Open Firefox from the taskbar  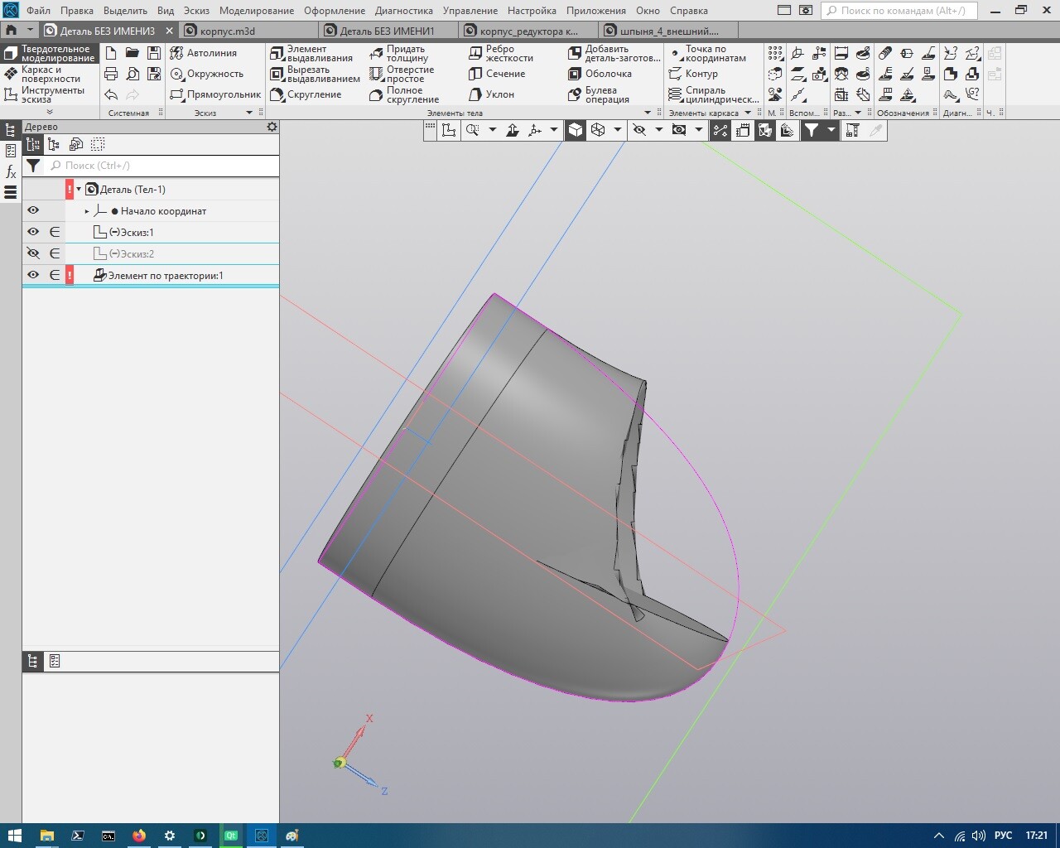coord(139,836)
